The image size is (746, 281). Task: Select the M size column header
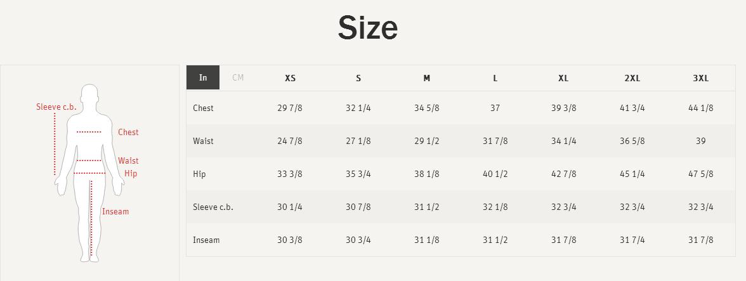(427, 79)
